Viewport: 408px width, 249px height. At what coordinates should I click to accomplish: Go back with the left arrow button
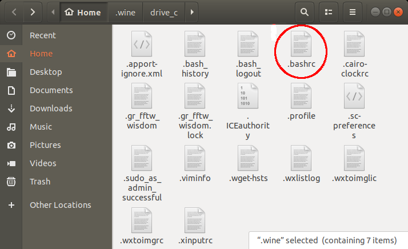coord(14,12)
